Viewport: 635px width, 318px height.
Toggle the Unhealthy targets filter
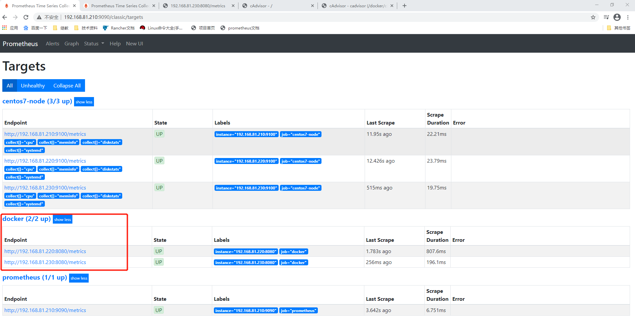[33, 85]
